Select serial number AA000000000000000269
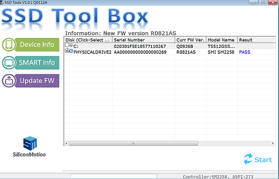 point(140,52)
